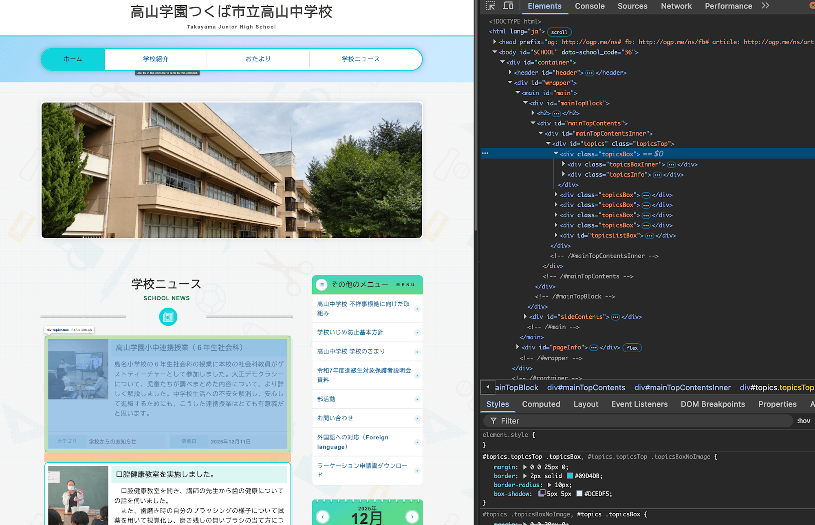The height and width of the screenshot is (525, 815).
Task: Toggle the scroll badge on html element
Action: point(559,32)
